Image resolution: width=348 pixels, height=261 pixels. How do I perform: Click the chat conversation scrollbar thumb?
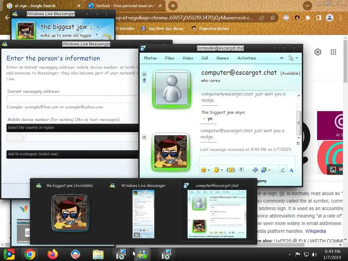click(x=299, y=123)
